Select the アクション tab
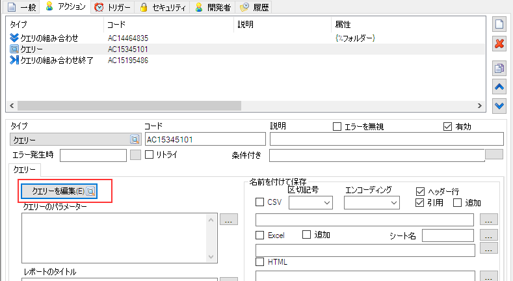 pos(66,7)
